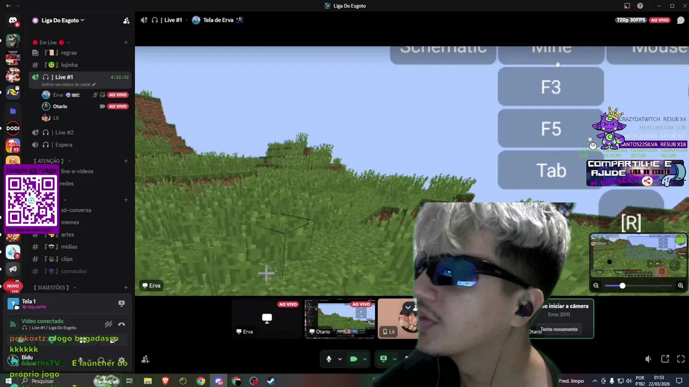Select user Erva in voice channel
This screenshot has height=387, width=689.
click(85, 95)
